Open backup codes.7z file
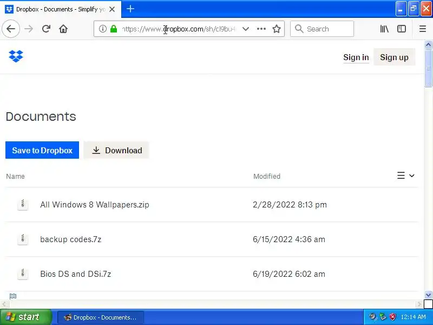Image resolution: width=433 pixels, height=325 pixels. 71,239
